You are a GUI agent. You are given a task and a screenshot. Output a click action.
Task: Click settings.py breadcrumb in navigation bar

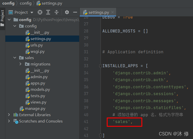(49, 3)
